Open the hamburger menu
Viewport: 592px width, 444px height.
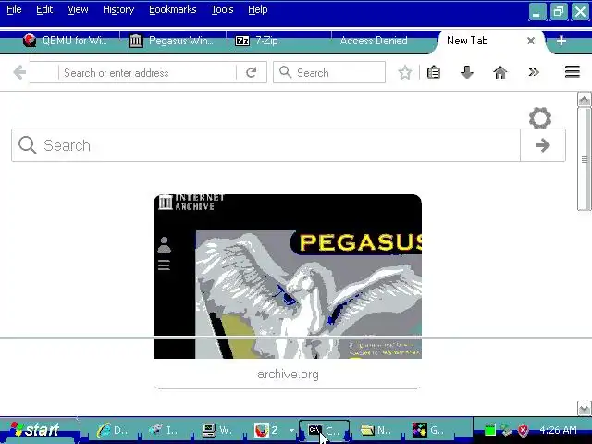click(x=573, y=72)
